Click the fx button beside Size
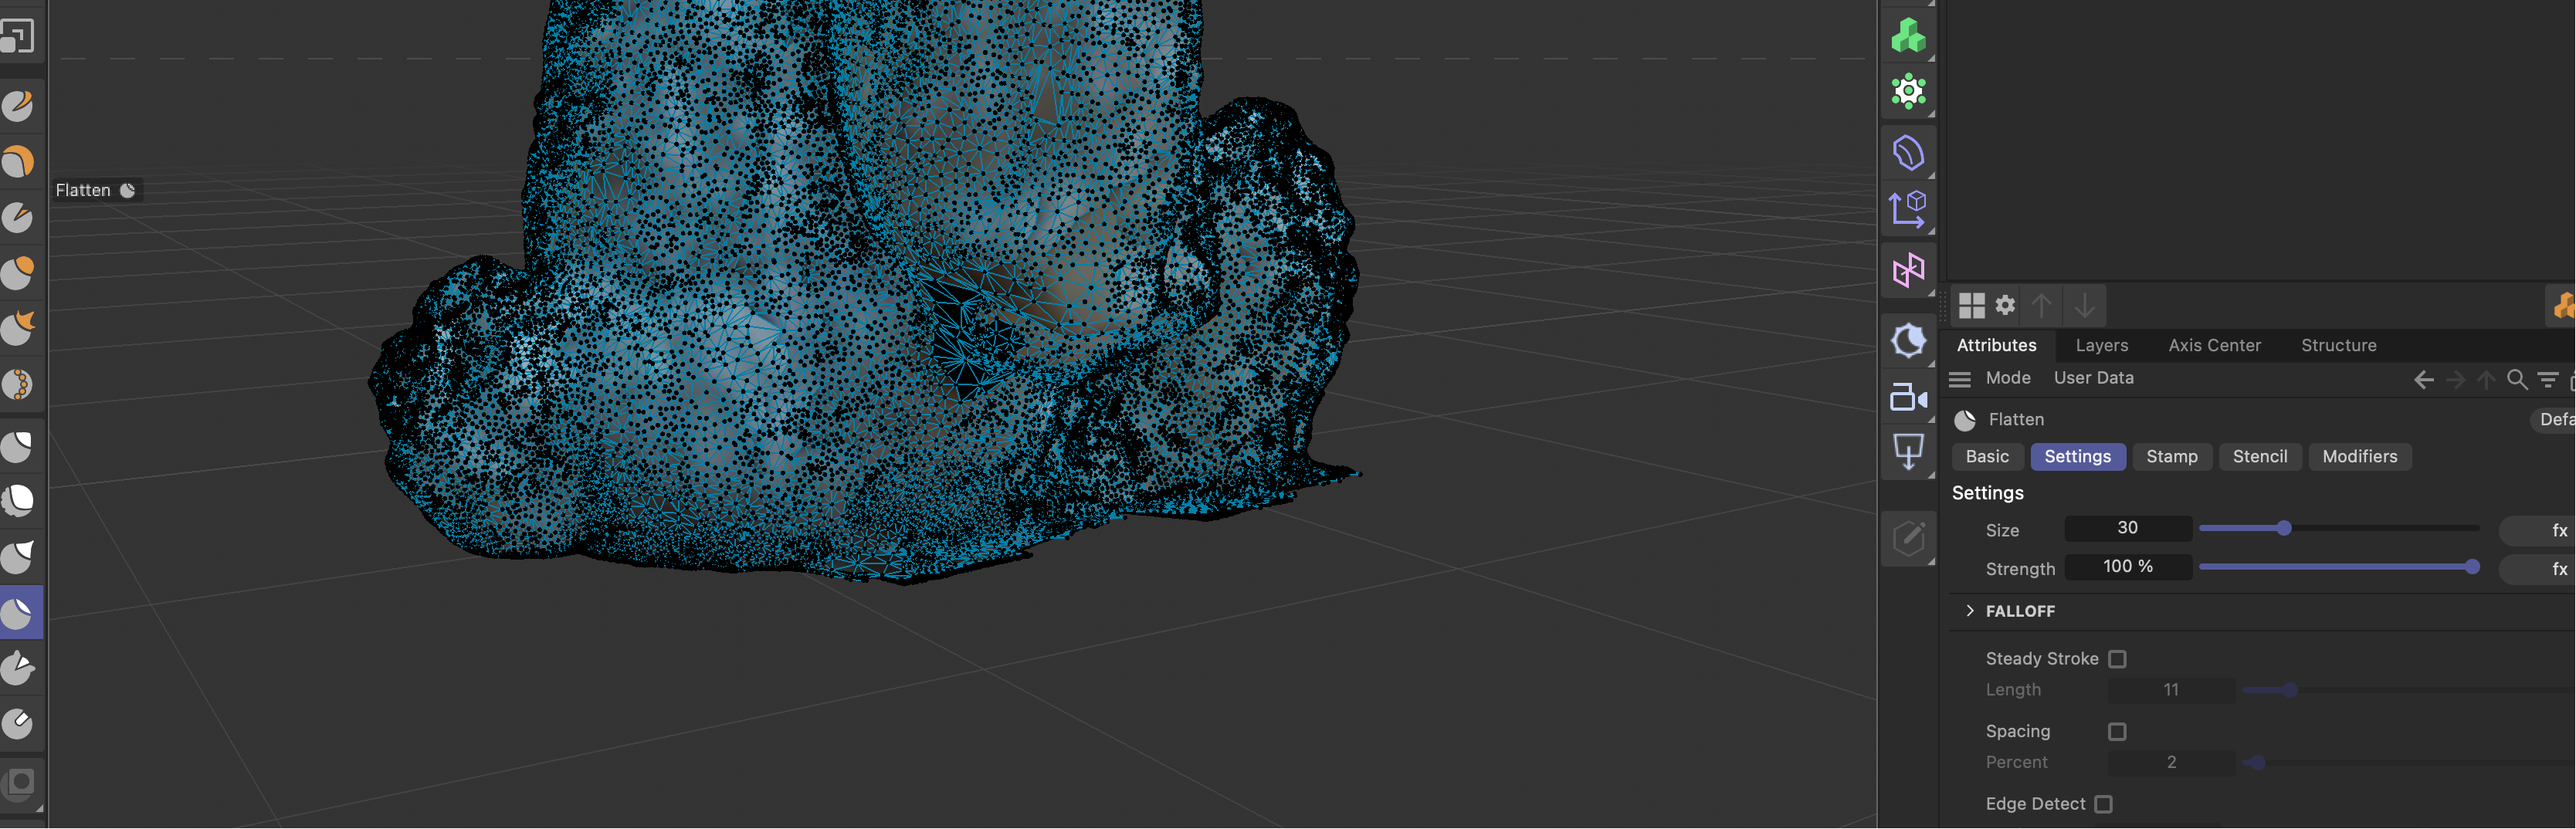 pos(2558,530)
